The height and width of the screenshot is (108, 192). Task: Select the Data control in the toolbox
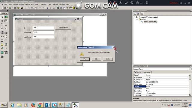click(6, 52)
